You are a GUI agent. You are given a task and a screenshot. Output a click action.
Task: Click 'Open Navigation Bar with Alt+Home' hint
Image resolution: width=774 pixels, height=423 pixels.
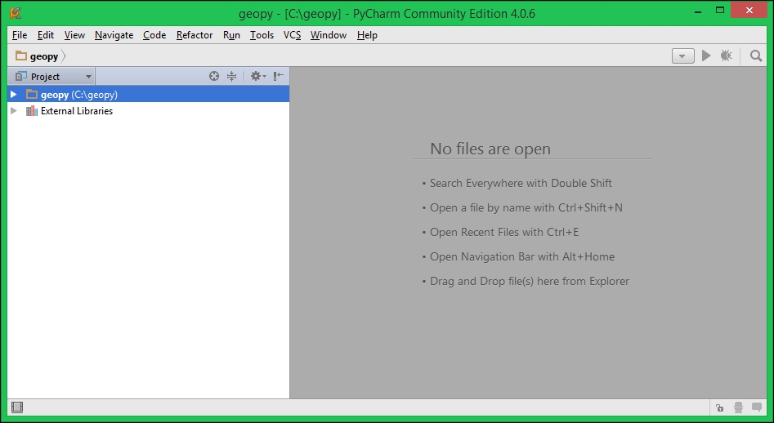pyautogui.click(x=522, y=257)
